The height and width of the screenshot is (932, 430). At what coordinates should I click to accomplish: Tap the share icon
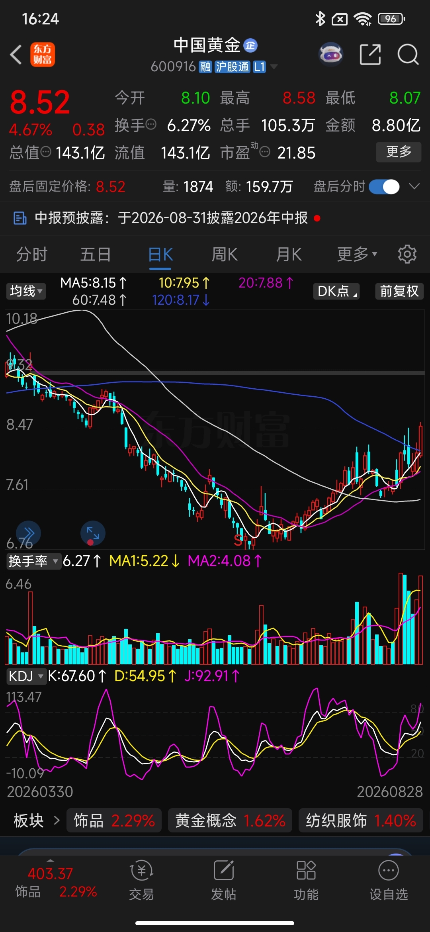coord(370,54)
